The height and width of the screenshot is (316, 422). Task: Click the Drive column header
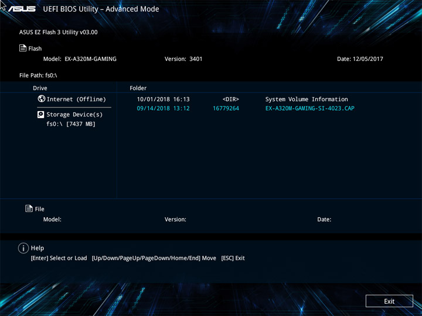(x=40, y=88)
